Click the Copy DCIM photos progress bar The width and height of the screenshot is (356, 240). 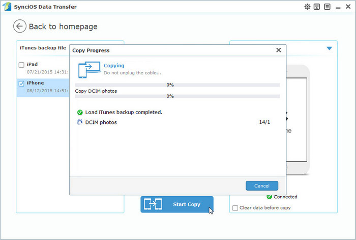177,96
